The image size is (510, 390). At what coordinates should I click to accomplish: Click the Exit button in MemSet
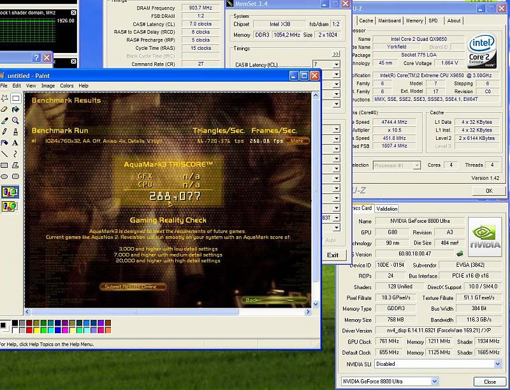tap(332, 255)
